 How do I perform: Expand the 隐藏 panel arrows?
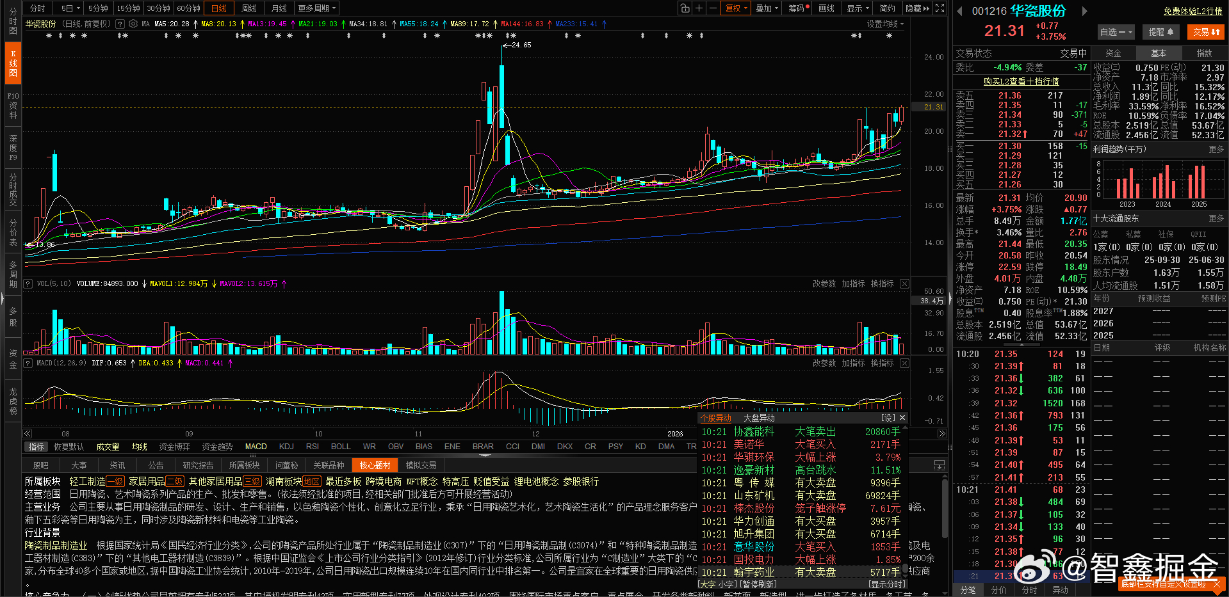pos(917,8)
